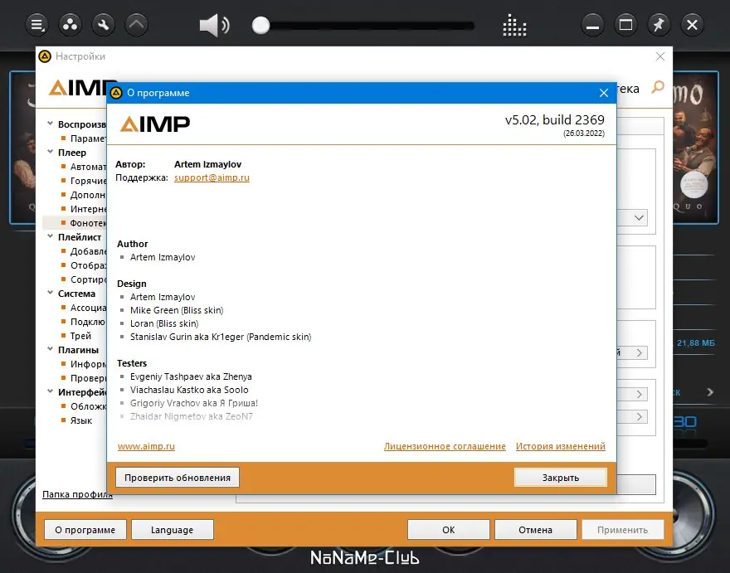730x573 pixels.
Task: Select Автомат item in settings tree
Action: coord(88,167)
